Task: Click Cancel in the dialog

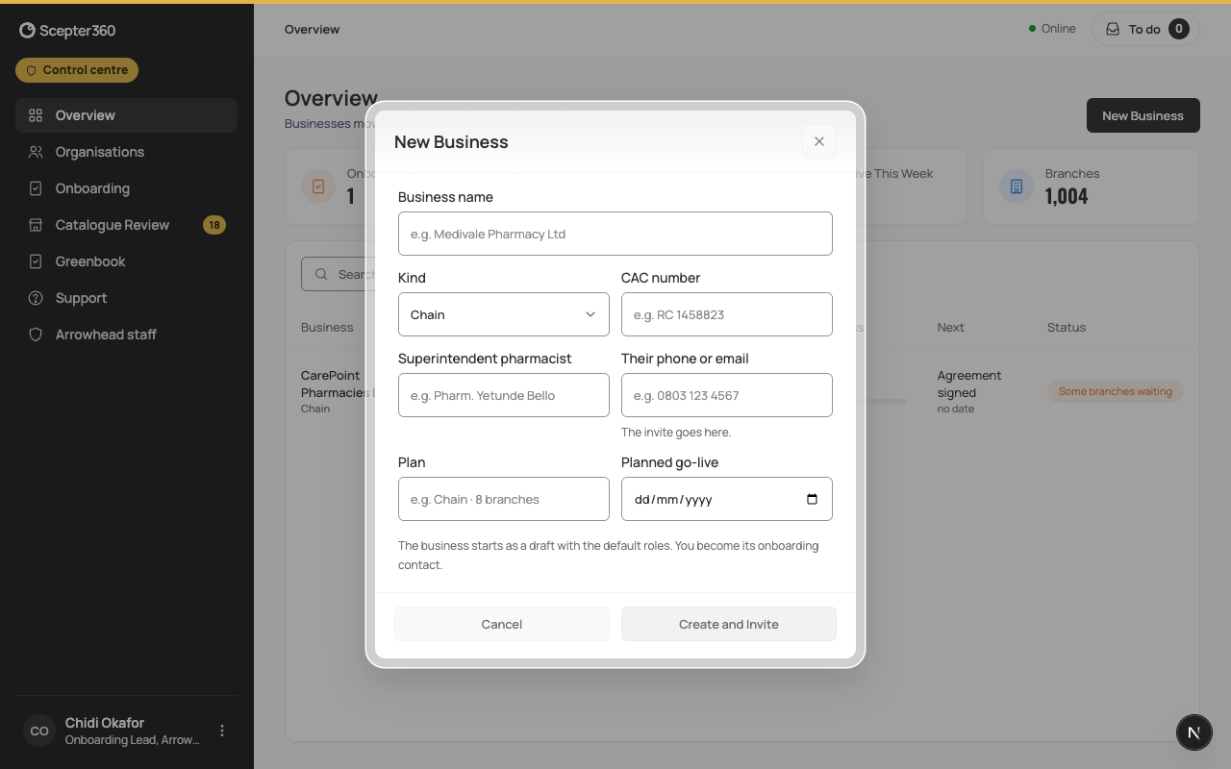Action: (502, 624)
